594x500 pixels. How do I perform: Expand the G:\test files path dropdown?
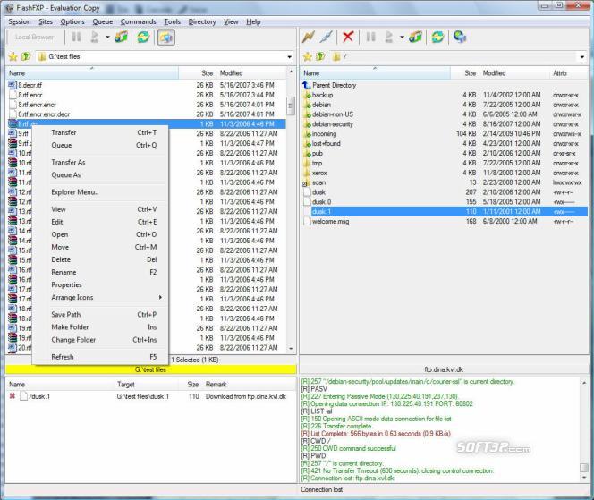[x=290, y=57]
